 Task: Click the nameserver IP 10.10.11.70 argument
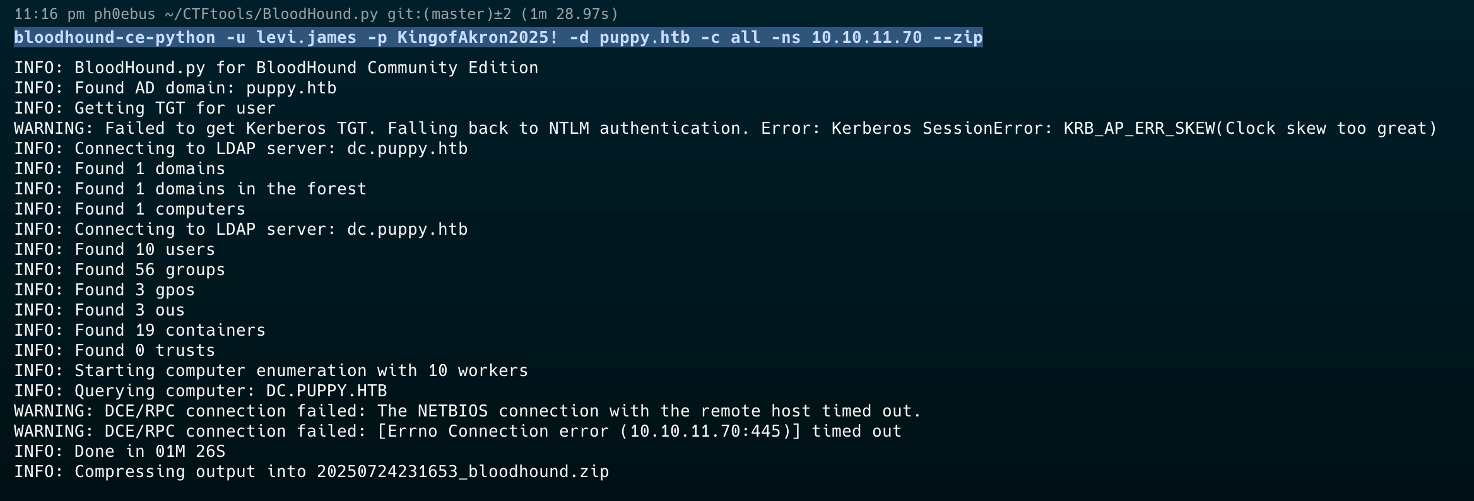pos(867,37)
